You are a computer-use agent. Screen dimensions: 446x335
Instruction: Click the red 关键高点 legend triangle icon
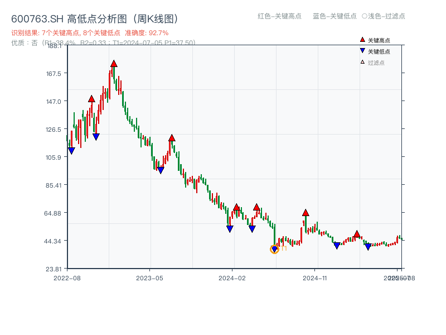click(x=361, y=40)
